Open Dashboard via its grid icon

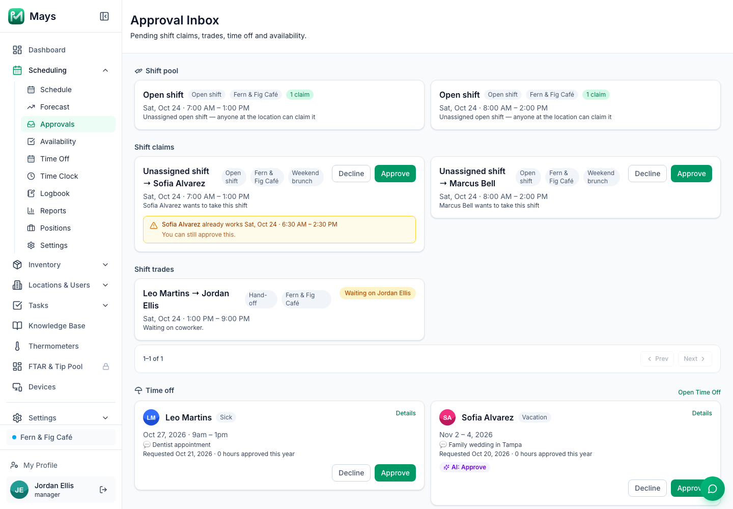17,50
